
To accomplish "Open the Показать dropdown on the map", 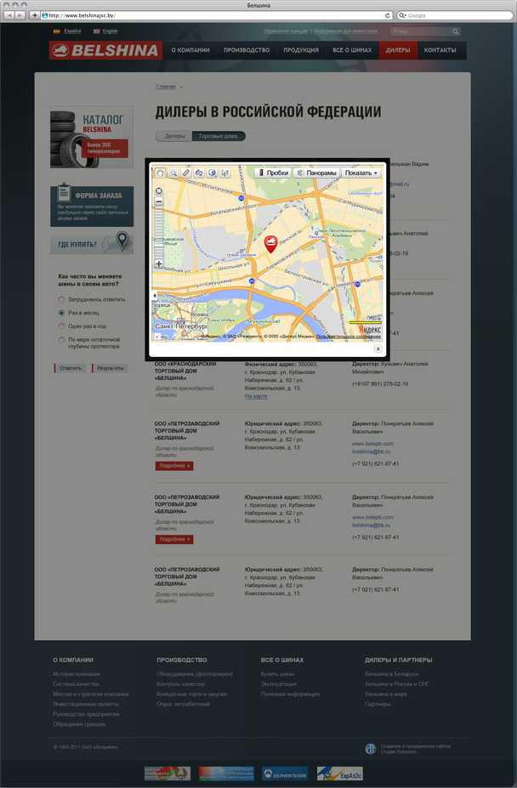I will 361,173.
